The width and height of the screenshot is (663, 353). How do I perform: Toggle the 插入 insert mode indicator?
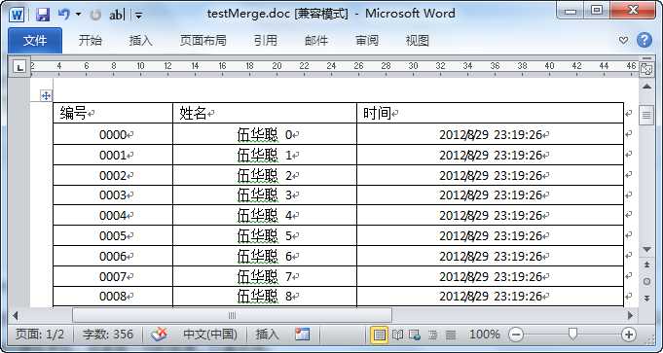coord(267,335)
